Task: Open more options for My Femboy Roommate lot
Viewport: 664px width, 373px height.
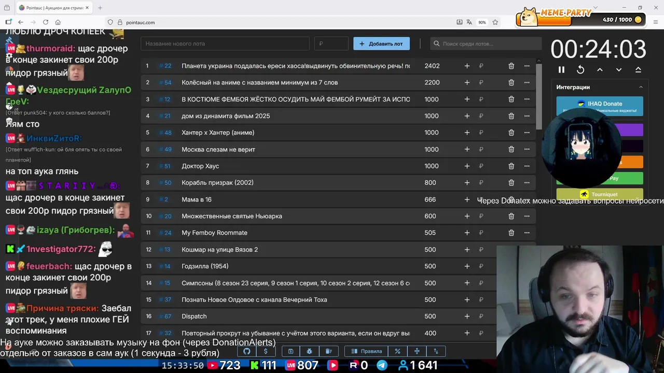Action: coord(527,233)
